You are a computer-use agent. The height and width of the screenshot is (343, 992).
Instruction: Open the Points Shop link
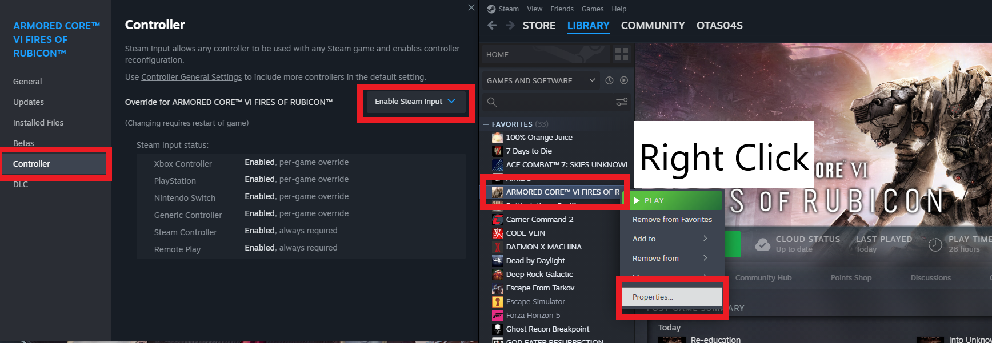[x=851, y=277]
